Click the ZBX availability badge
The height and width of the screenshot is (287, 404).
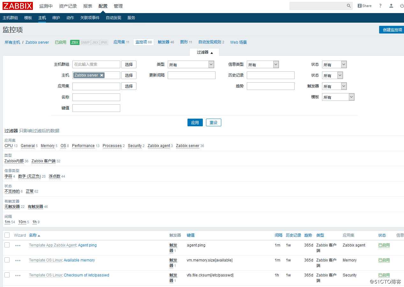pyautogui.click(x=75, y=42)
